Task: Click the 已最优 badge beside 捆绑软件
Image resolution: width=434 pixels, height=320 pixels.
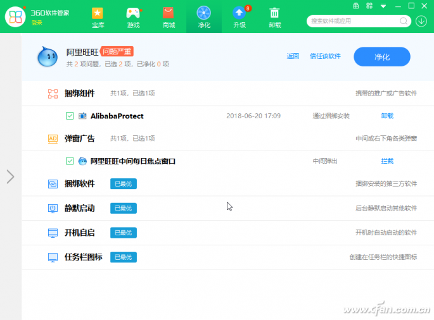Action: pos(124,184)
